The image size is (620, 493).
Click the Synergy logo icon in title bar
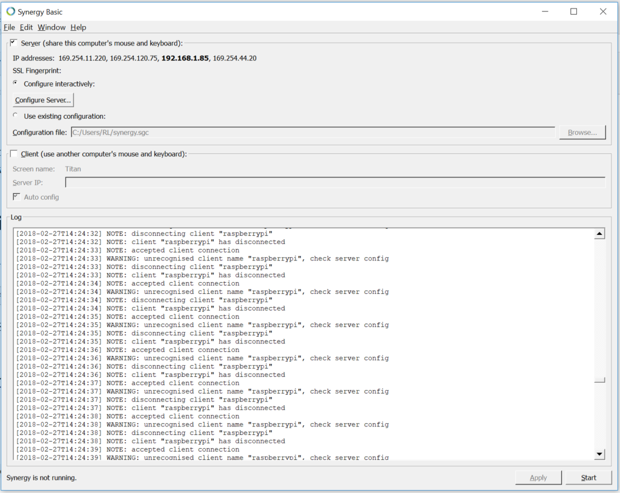[11, 12]
